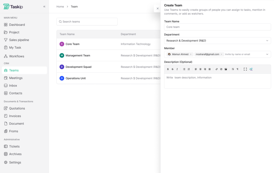This screenshot has height=173, width=274.
Task: Click the Search teams field
Action: click(87, 22)
